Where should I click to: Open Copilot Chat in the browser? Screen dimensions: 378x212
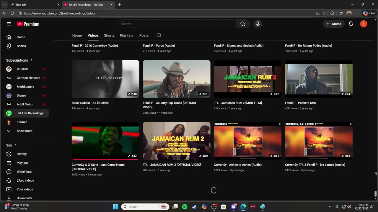(369, 13)
